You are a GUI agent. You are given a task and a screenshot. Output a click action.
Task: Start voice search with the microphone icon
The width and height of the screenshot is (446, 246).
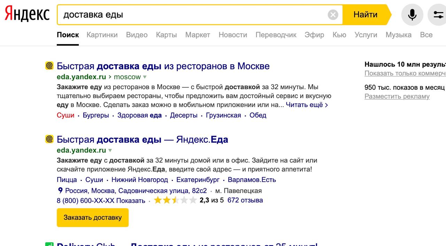click(412, 15)
